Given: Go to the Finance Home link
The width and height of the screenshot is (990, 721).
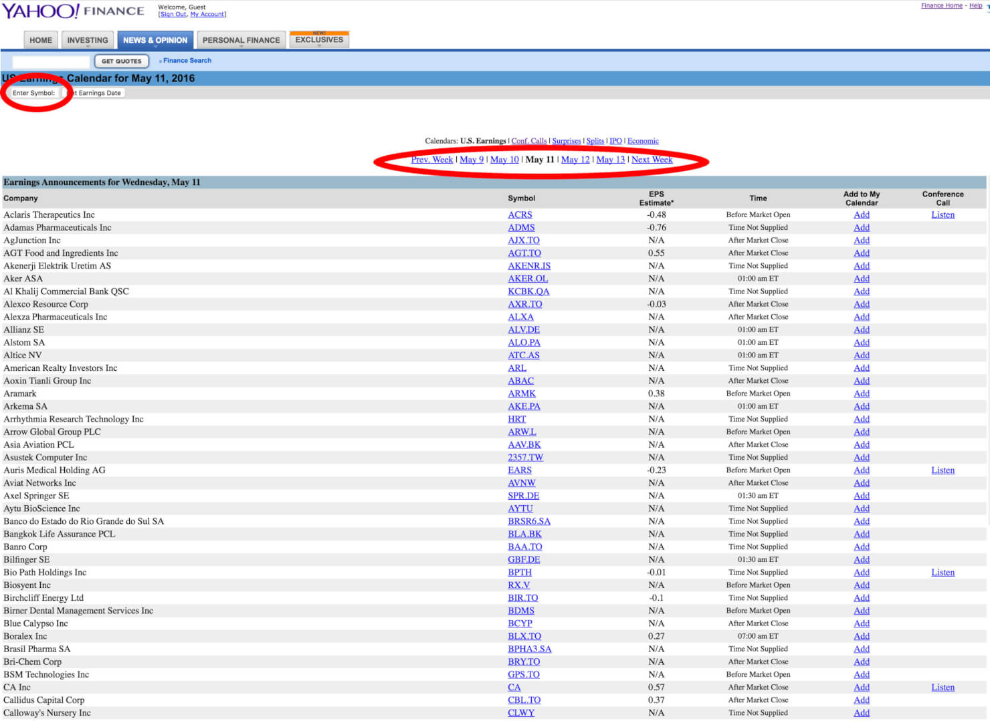Looking at the screenshot, I should point(942,5).
